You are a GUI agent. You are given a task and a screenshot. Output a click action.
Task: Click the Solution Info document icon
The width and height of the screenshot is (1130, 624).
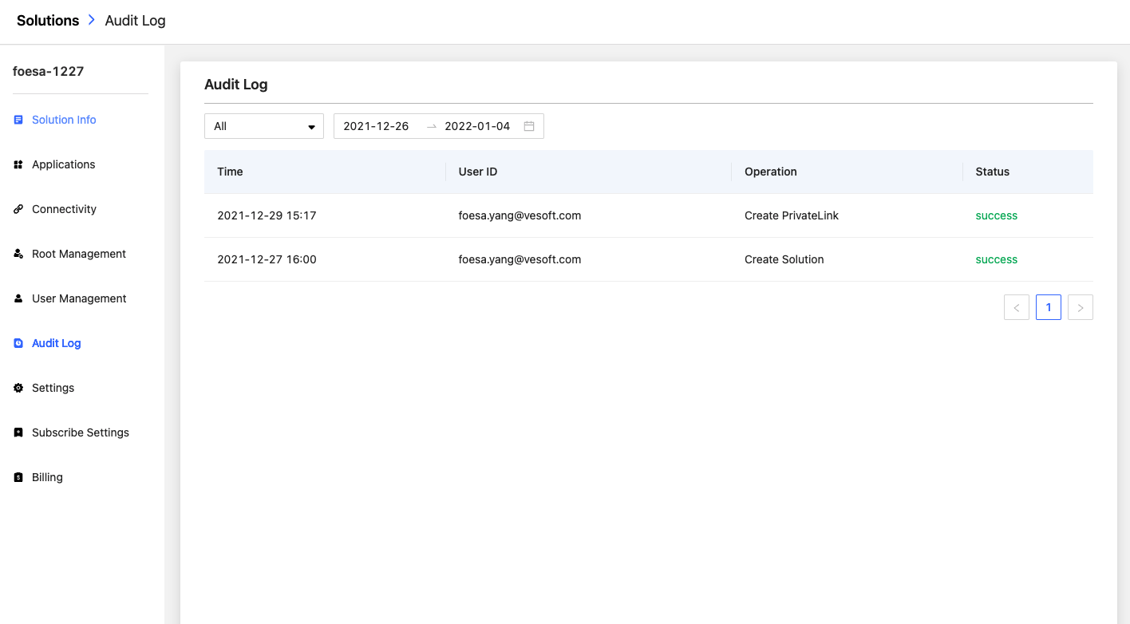(18, 120)
